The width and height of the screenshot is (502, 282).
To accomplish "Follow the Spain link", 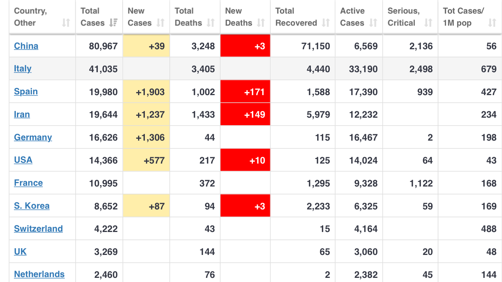I will coord(26,92).
